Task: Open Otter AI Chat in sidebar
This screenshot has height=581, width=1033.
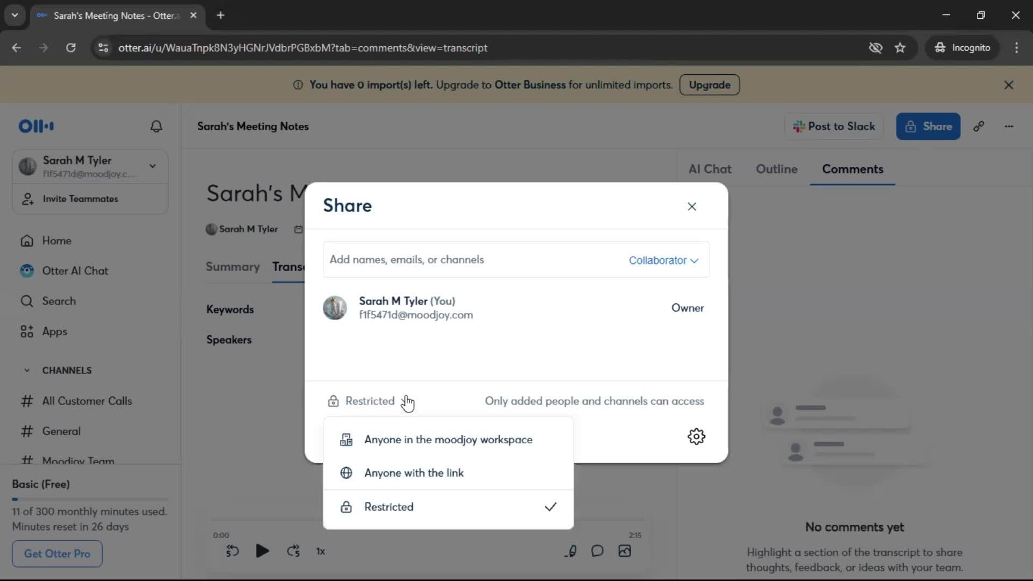Action: [75, 271]
